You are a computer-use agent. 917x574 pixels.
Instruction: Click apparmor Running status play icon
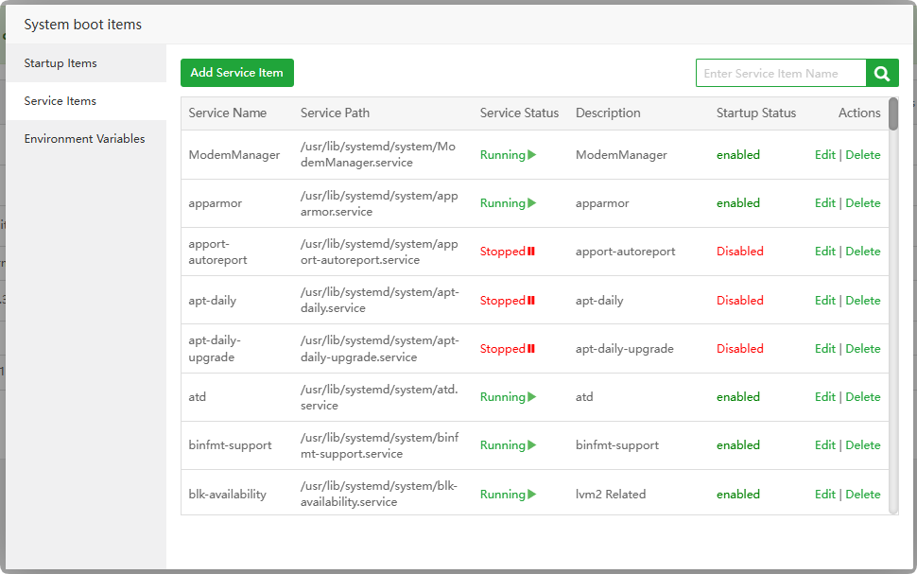[532, 203]
